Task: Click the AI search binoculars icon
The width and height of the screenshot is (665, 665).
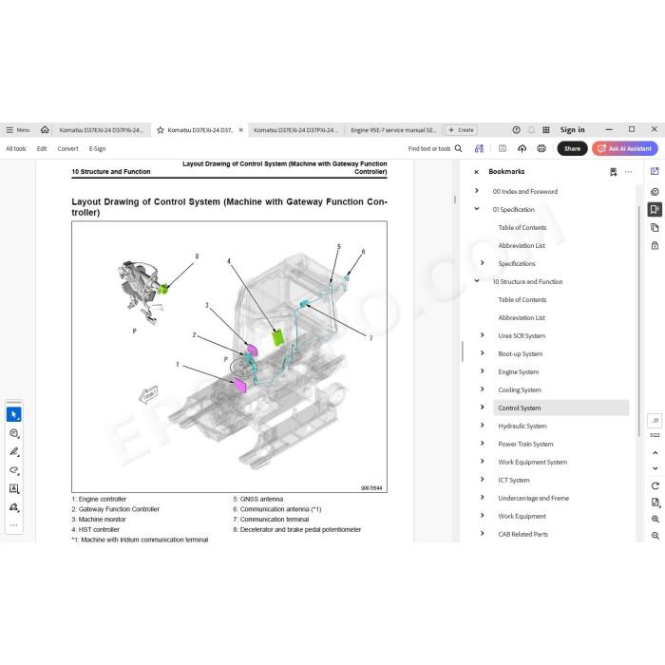Action: pos(479,148)
